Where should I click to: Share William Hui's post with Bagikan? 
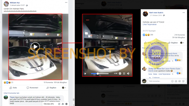click(x=51, y=88)
